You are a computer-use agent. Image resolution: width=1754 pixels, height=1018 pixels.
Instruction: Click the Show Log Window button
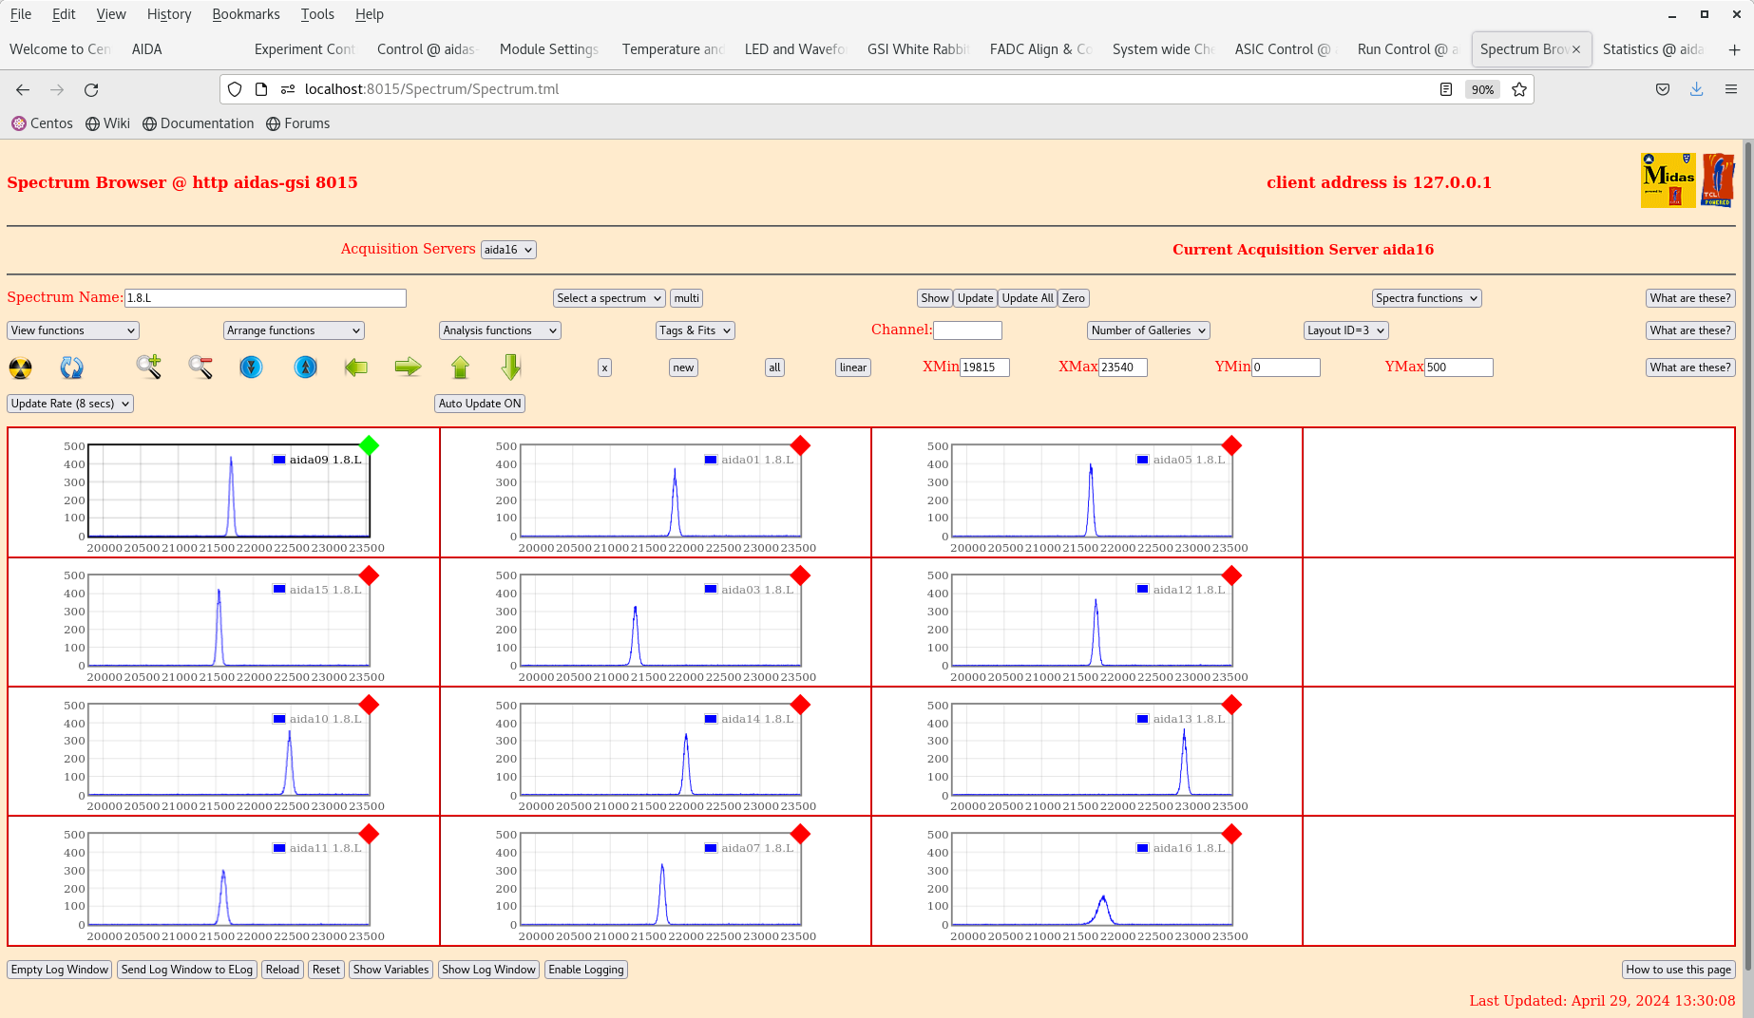pos(488,970)
